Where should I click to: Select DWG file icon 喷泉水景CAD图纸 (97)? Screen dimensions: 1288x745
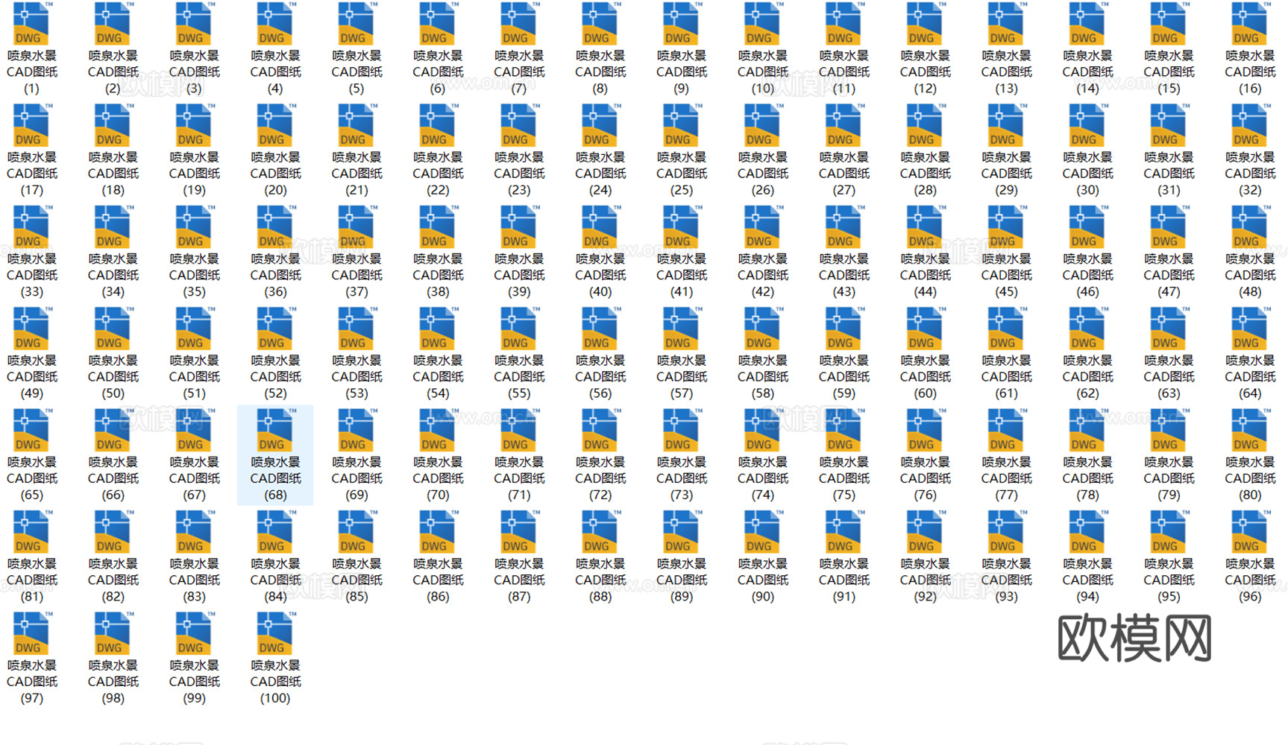coord(31,634)
